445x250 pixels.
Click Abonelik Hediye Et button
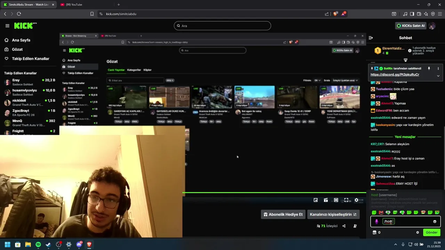pos(283,214)
